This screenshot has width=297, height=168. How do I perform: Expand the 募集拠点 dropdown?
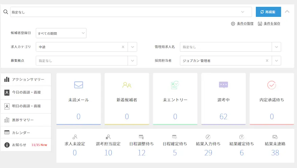[x=132, y=61]
